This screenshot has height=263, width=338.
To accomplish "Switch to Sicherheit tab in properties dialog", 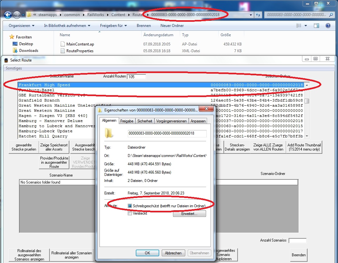I will (x=145, y=121).
